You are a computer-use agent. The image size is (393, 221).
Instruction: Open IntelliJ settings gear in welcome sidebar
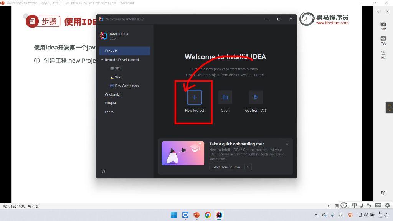point(103,172)
